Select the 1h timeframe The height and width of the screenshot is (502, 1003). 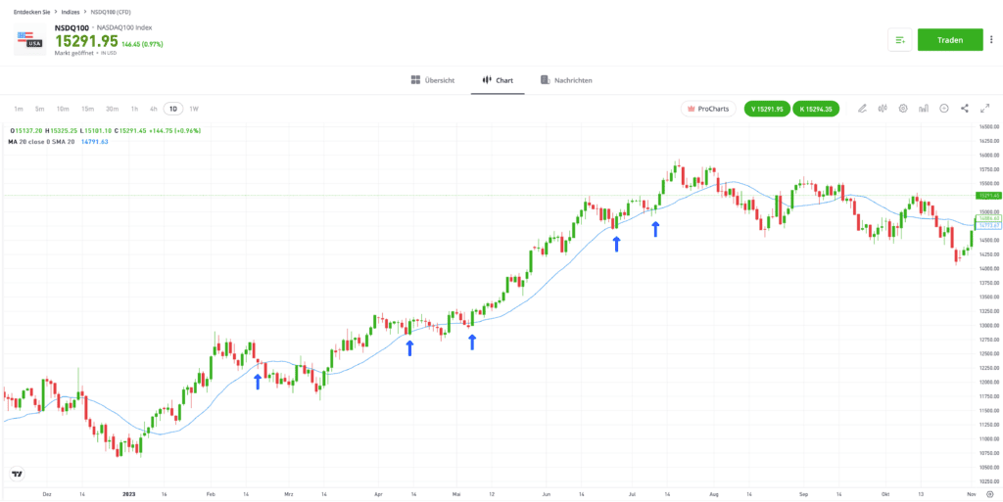tap(134, 109)
